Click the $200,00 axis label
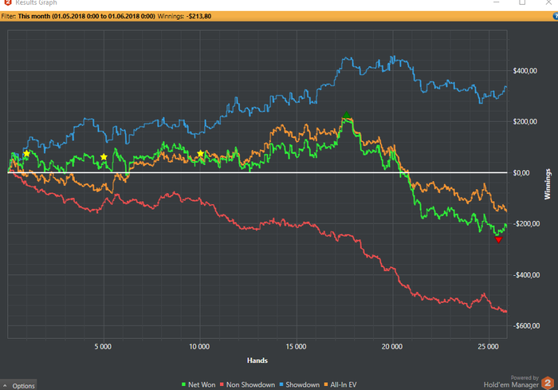 (525, 122)
